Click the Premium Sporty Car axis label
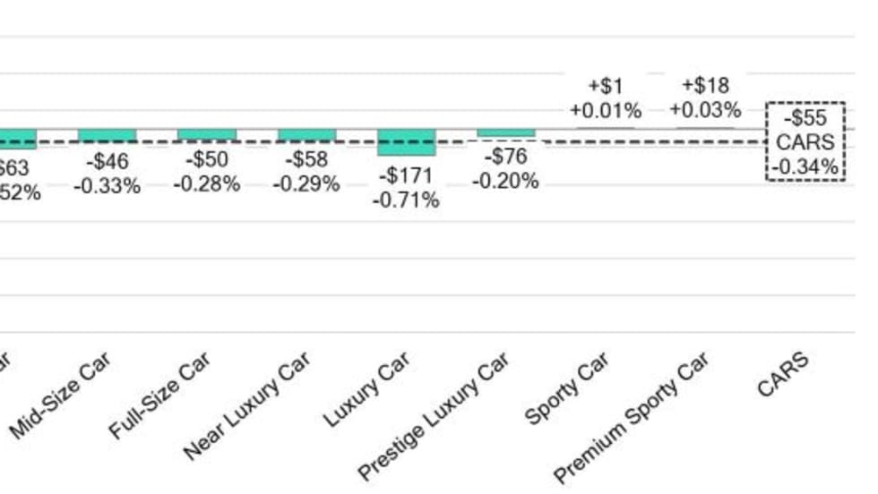The height and width of the screenshot is (494, 878). pos(631,417)
